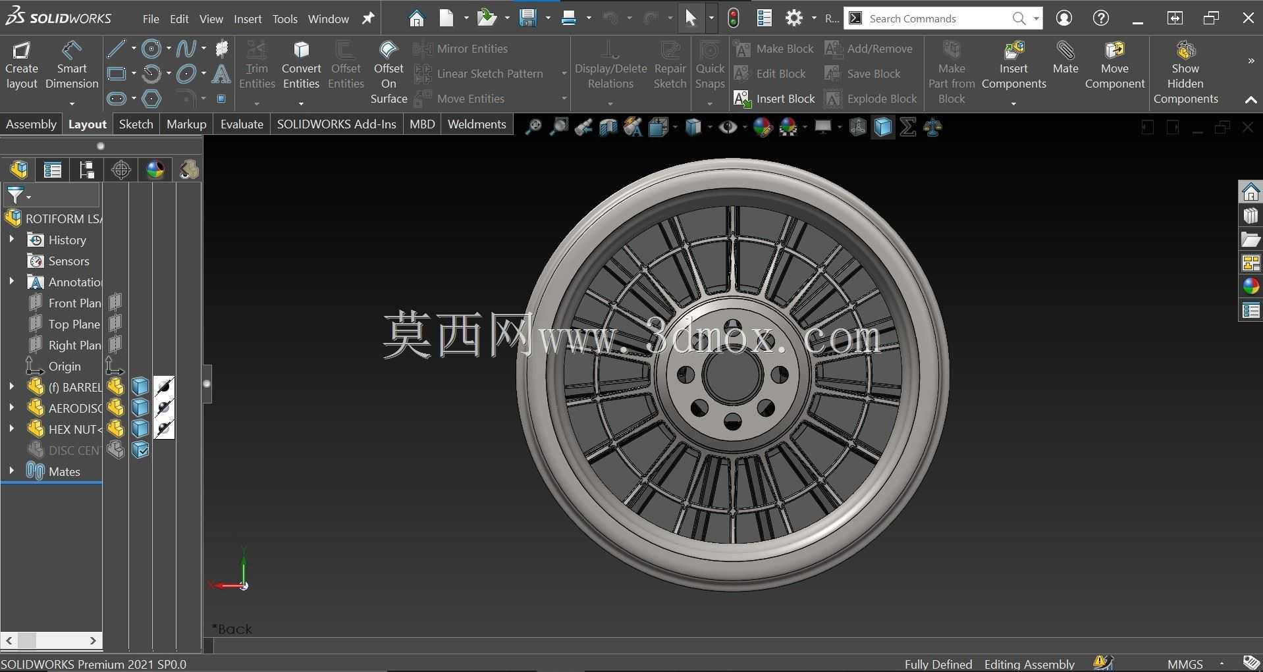Choose the Spline sketch tool
This screenshot has width=1263, height=672.
[x=186, y=49]
